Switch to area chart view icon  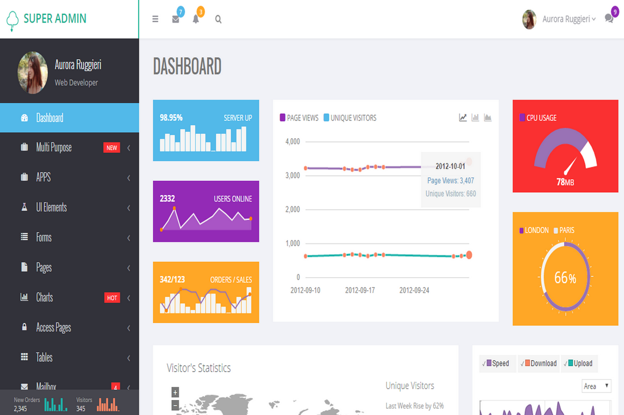(487, 118)
